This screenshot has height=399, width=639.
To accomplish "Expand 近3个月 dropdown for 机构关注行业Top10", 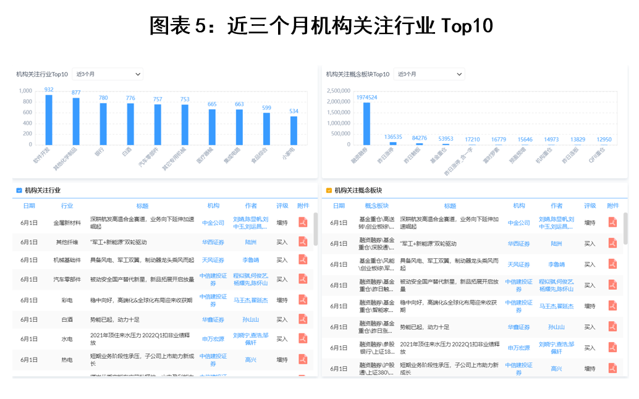I will 108,74.
